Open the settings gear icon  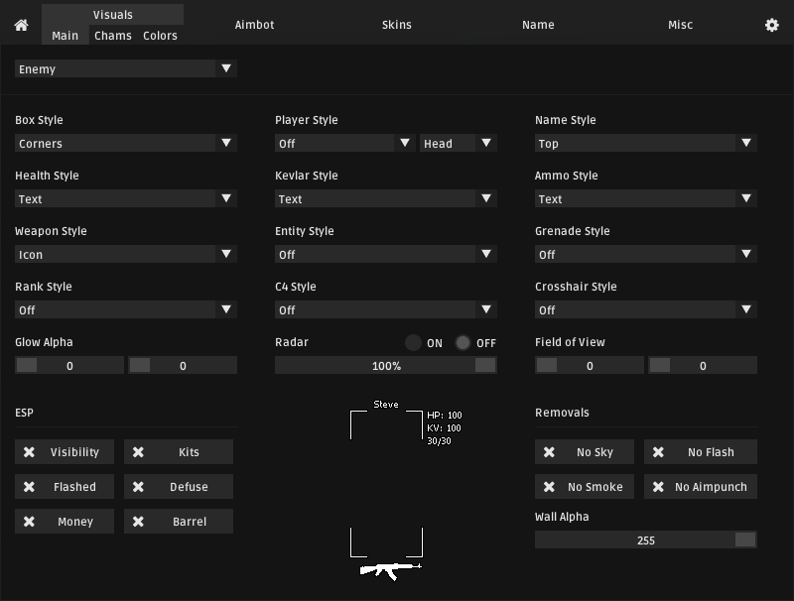(771, 25)
